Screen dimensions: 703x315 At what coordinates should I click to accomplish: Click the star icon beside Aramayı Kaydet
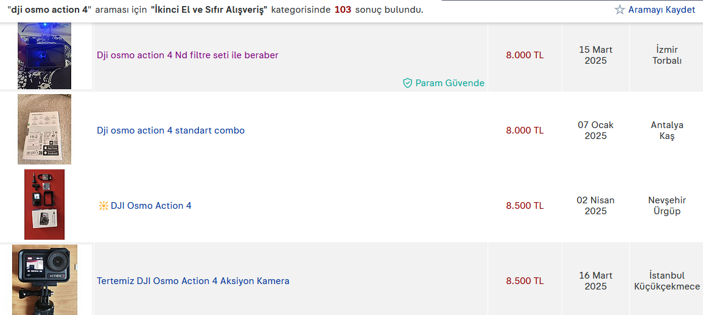coord(620,10)
